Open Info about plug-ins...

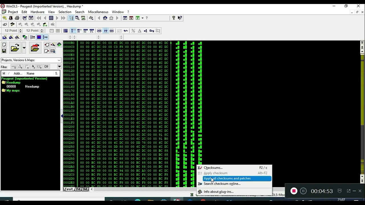click(234, 192)
